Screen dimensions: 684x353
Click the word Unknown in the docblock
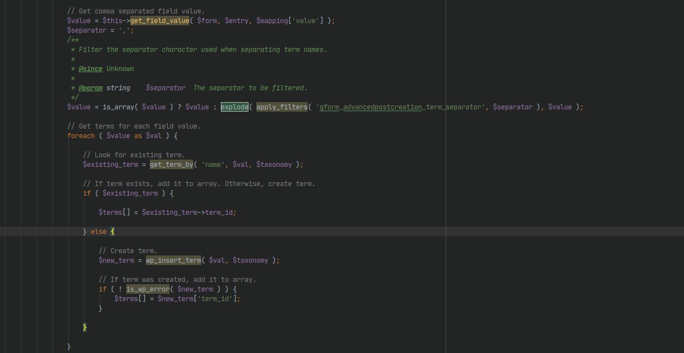[120, 69]
